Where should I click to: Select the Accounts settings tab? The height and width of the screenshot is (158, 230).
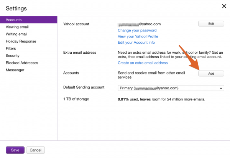29,20
